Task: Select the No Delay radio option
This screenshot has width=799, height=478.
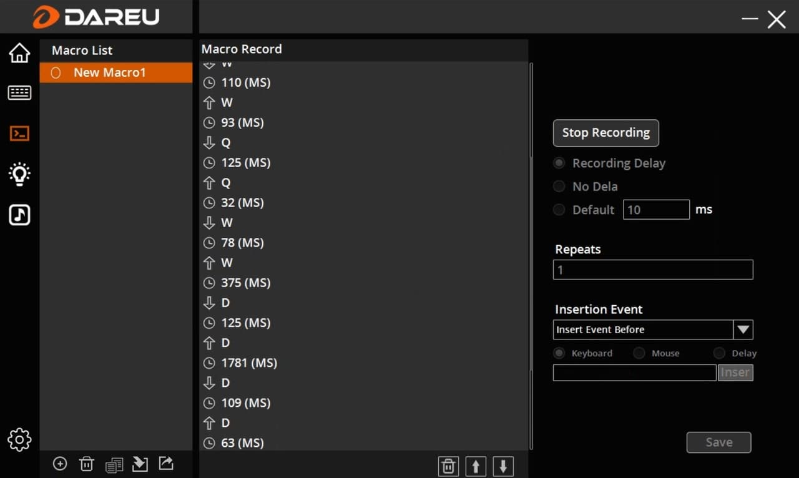Action: 559,187
